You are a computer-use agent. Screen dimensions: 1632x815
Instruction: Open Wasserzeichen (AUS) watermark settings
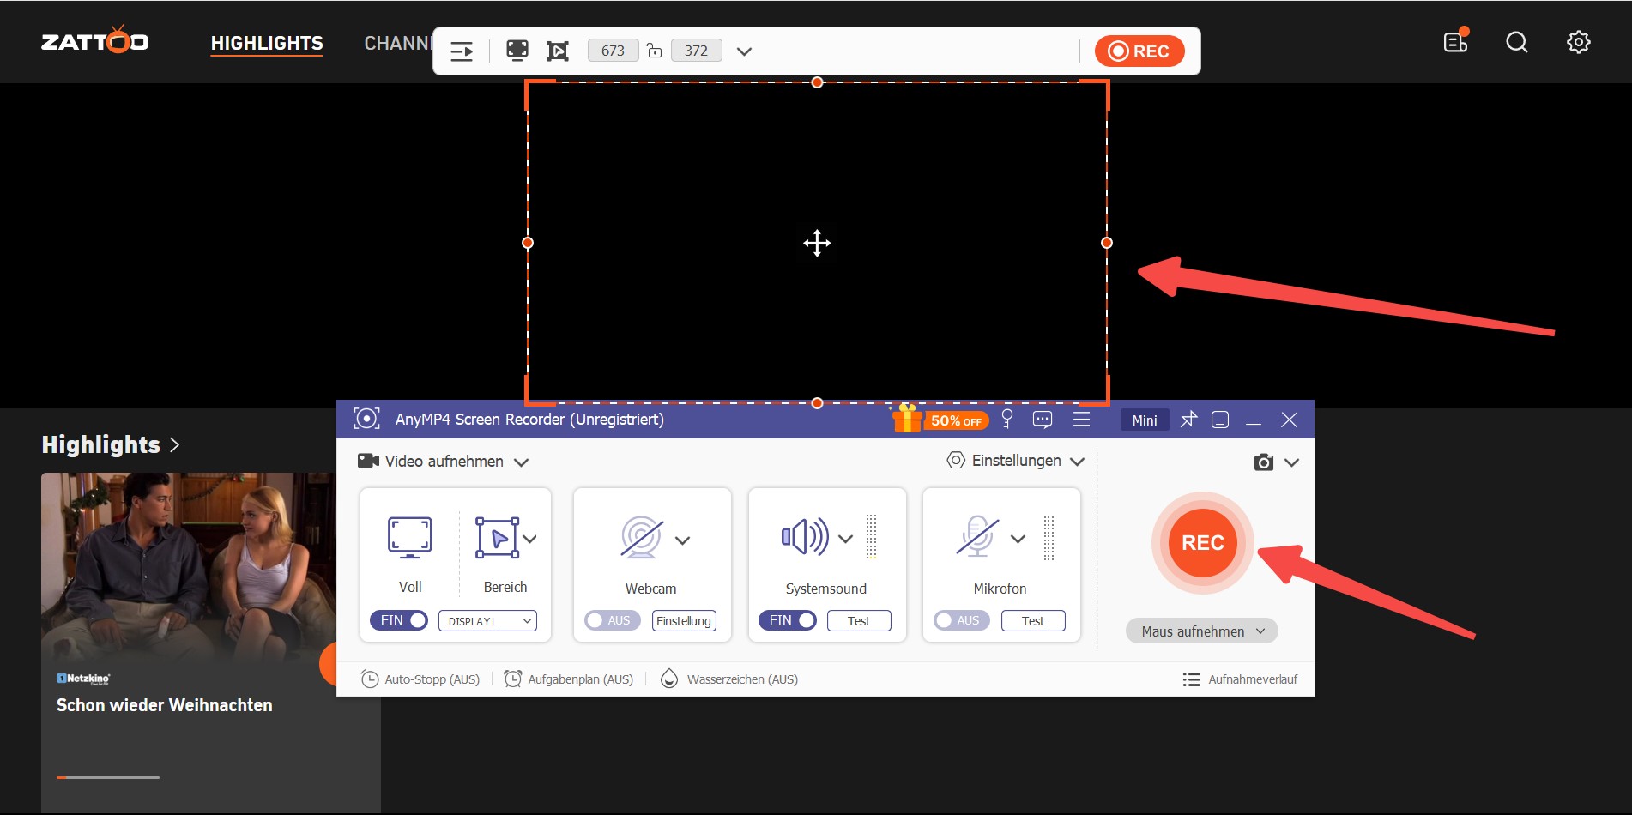coord(729,679)
